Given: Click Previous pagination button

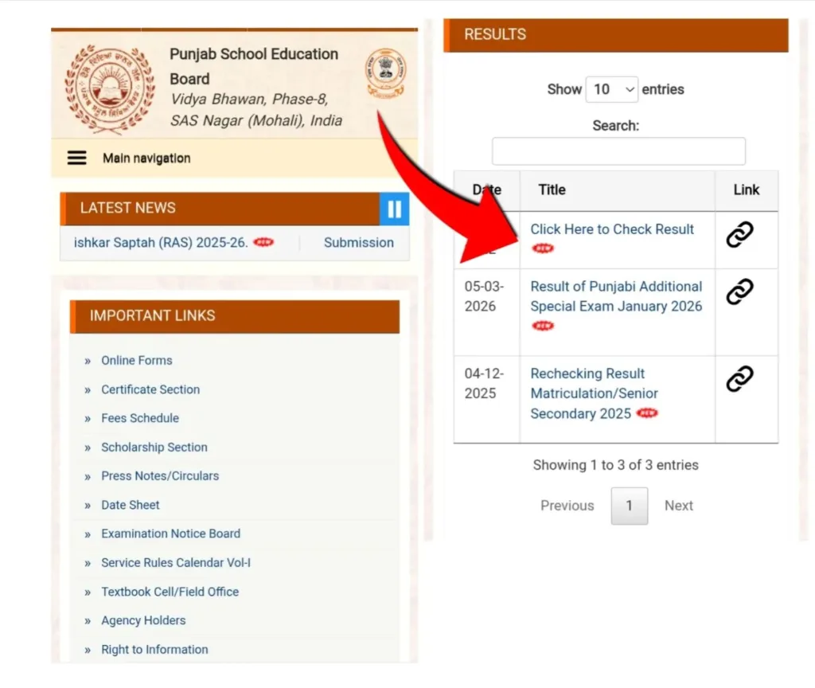Looking at the screenshot, I should (567, 506).
